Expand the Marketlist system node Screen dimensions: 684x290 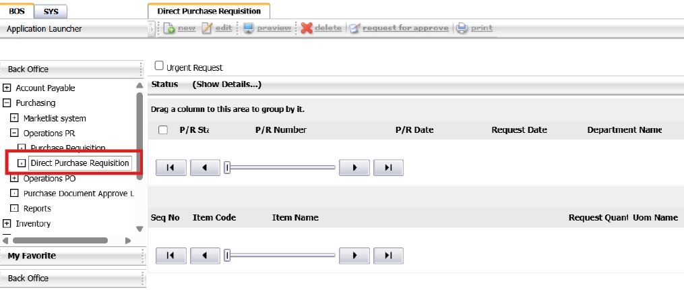click(x=14, y=118)
